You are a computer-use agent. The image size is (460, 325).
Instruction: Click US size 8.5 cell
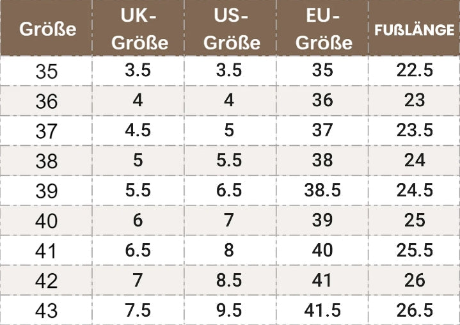click(x=229, y=280)
